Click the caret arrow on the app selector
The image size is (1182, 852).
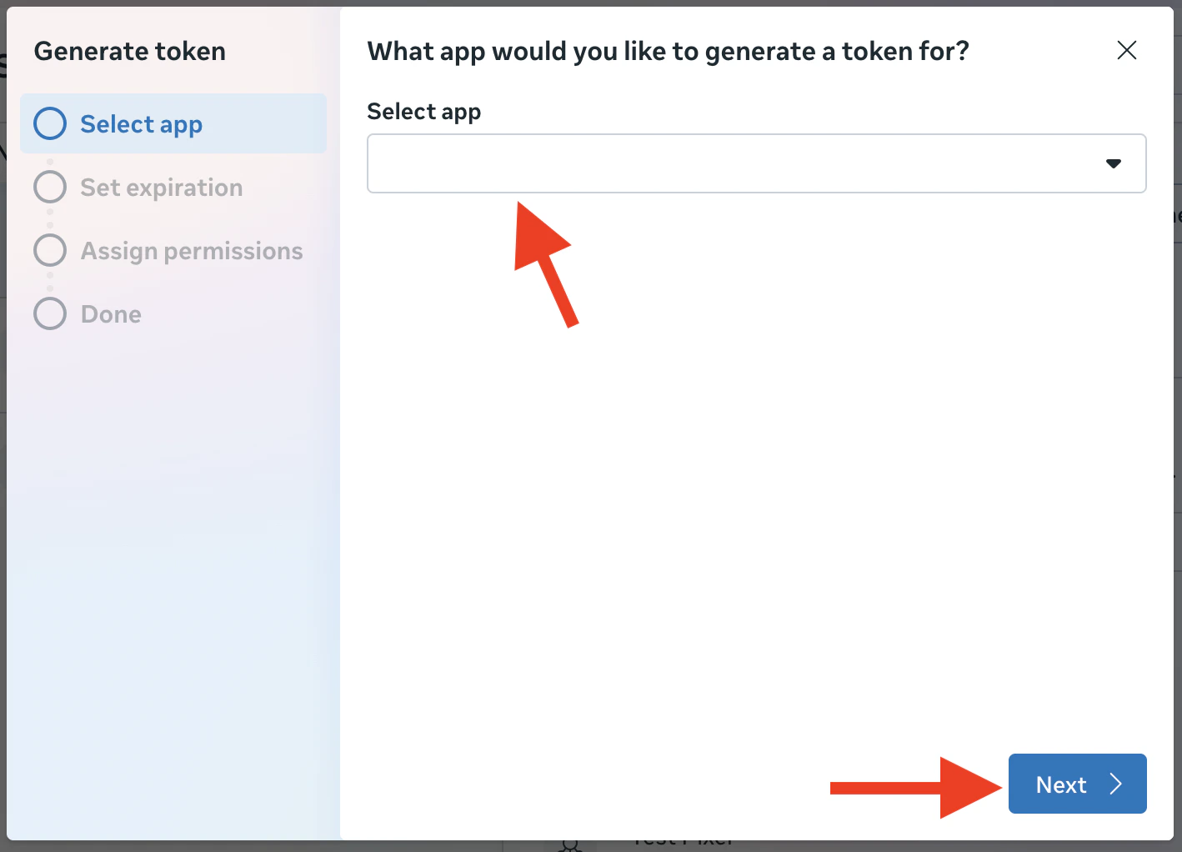(x=1114, y=163)
